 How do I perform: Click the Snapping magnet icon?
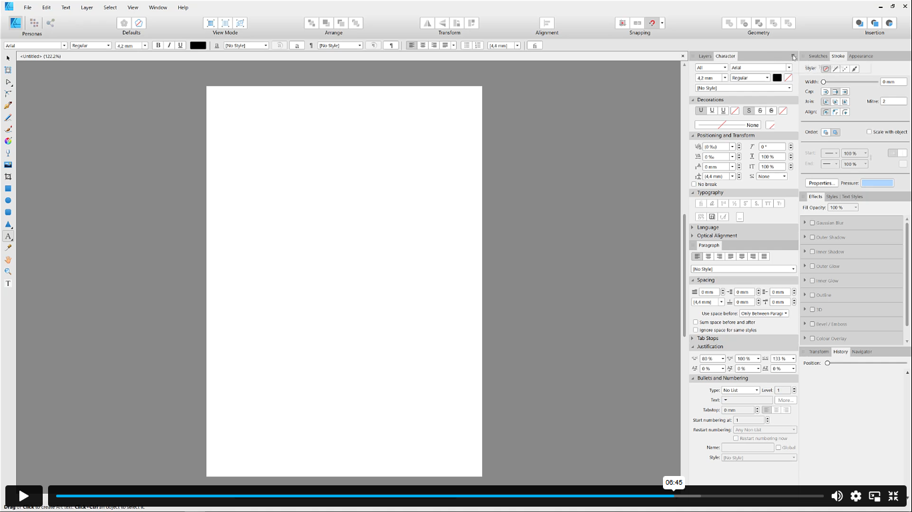[652, 23]
